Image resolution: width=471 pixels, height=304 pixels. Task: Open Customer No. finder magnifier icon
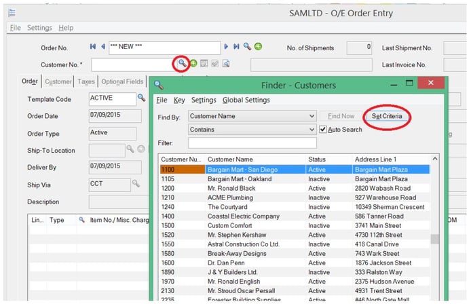pyautogui.click(x=182, y=63)
